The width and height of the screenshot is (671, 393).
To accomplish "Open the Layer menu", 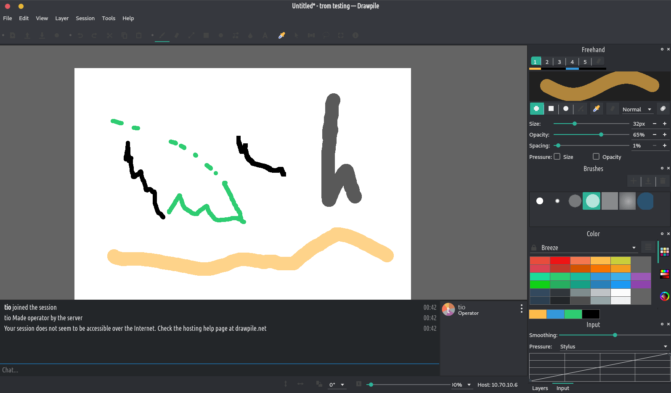I will point(62,18).
